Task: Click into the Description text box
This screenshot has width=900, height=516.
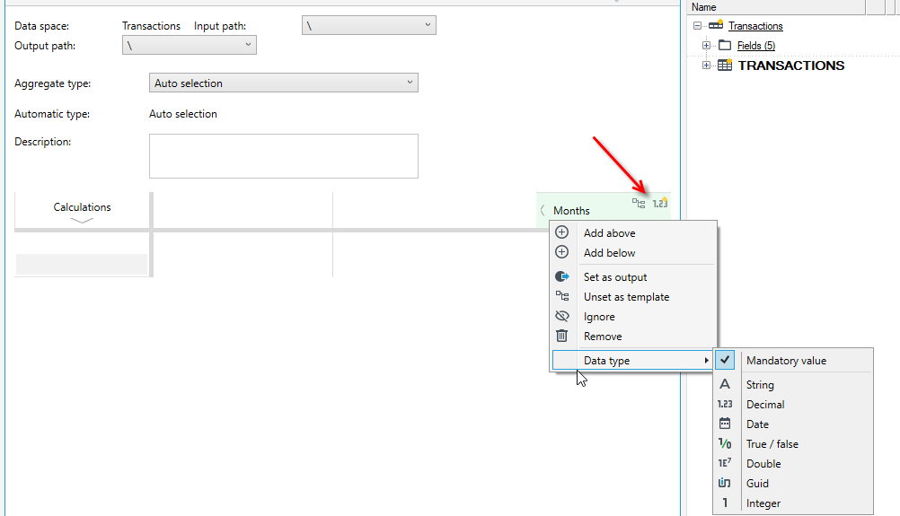Action: point(284,156)
